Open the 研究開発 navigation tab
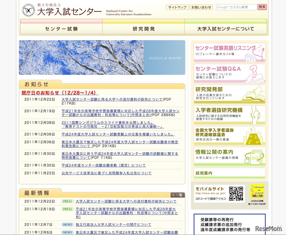286x235 pixels. [x=143, y=29]
